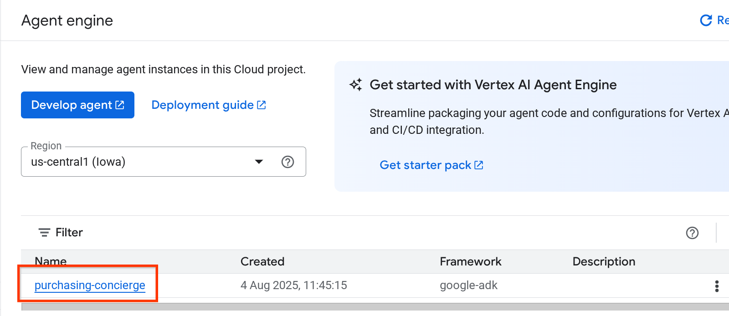Click the external-link icon beside Deployment guide
Viewport: 729px width, 316px height.
point(262,105)
